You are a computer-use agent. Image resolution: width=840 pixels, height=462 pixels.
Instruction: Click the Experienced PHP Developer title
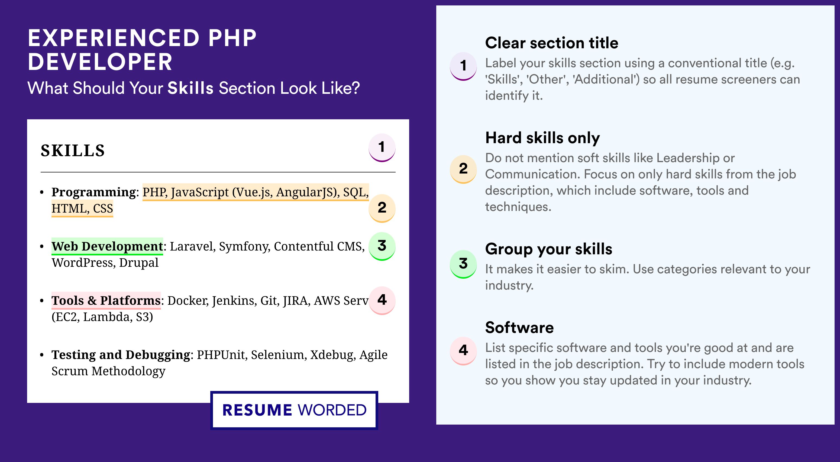[x=142, y=50]
